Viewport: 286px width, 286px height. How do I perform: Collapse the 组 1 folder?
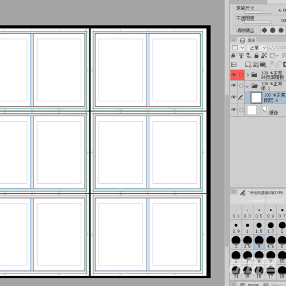tap(247, 86)
